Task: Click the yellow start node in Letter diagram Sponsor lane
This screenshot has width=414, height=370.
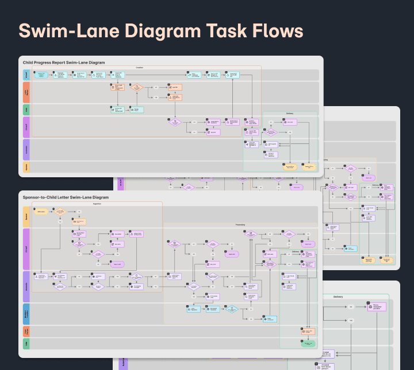Action: click(41, 212)
